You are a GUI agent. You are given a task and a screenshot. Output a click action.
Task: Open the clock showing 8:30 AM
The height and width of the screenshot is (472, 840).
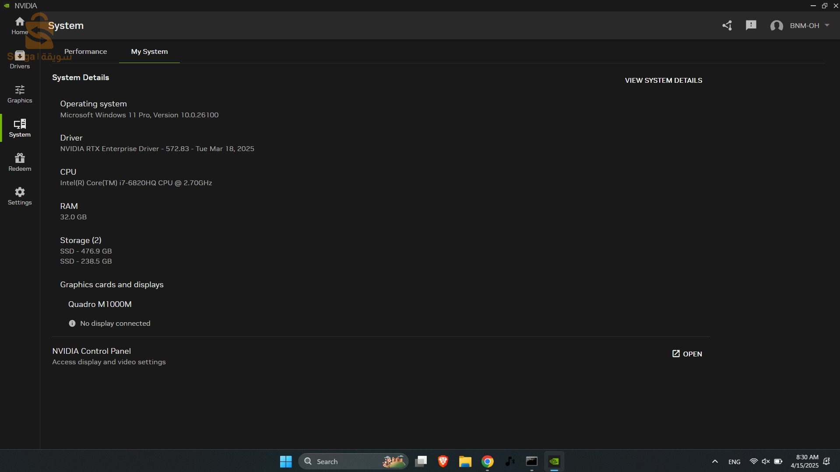805,461
